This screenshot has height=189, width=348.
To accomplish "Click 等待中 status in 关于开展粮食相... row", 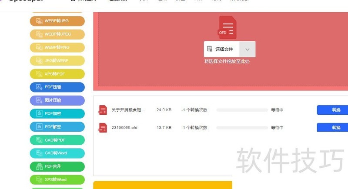I will tap(277, 110).
